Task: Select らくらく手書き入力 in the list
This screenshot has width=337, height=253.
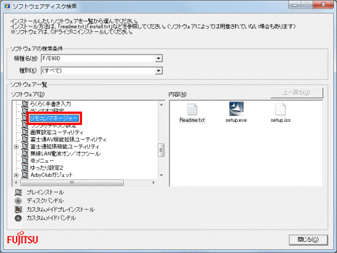Action: pos(51,104)
